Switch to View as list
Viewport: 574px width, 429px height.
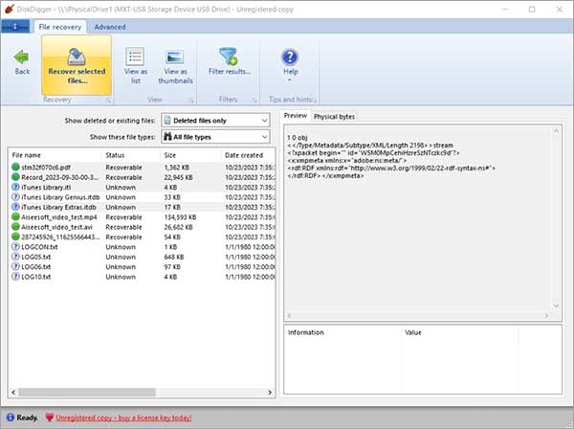point(135,64)
